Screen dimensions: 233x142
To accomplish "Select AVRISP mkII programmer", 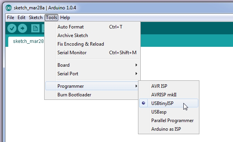I will pyautogui.click(x=168, y=94).
